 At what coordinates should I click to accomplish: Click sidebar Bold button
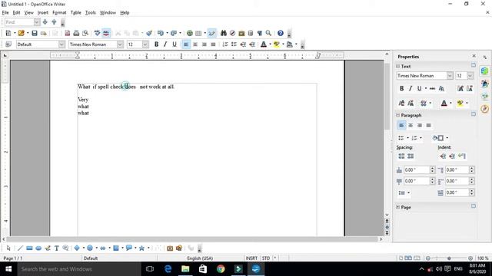coord(401,89)
